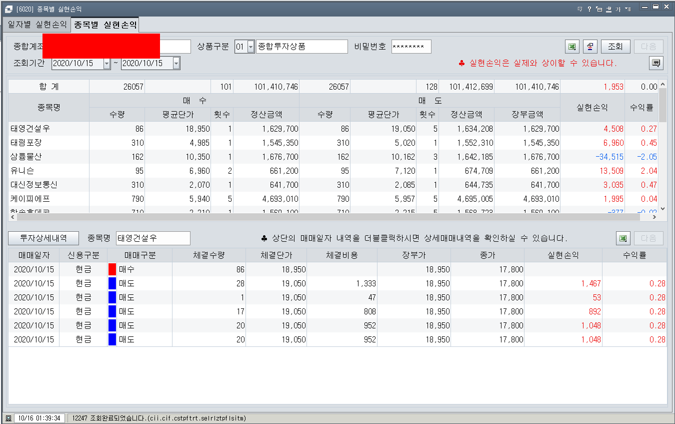Change font size with the 가 icon
Image resolution: width=675 pixels, height=424 pixels.
click(618, 9)
